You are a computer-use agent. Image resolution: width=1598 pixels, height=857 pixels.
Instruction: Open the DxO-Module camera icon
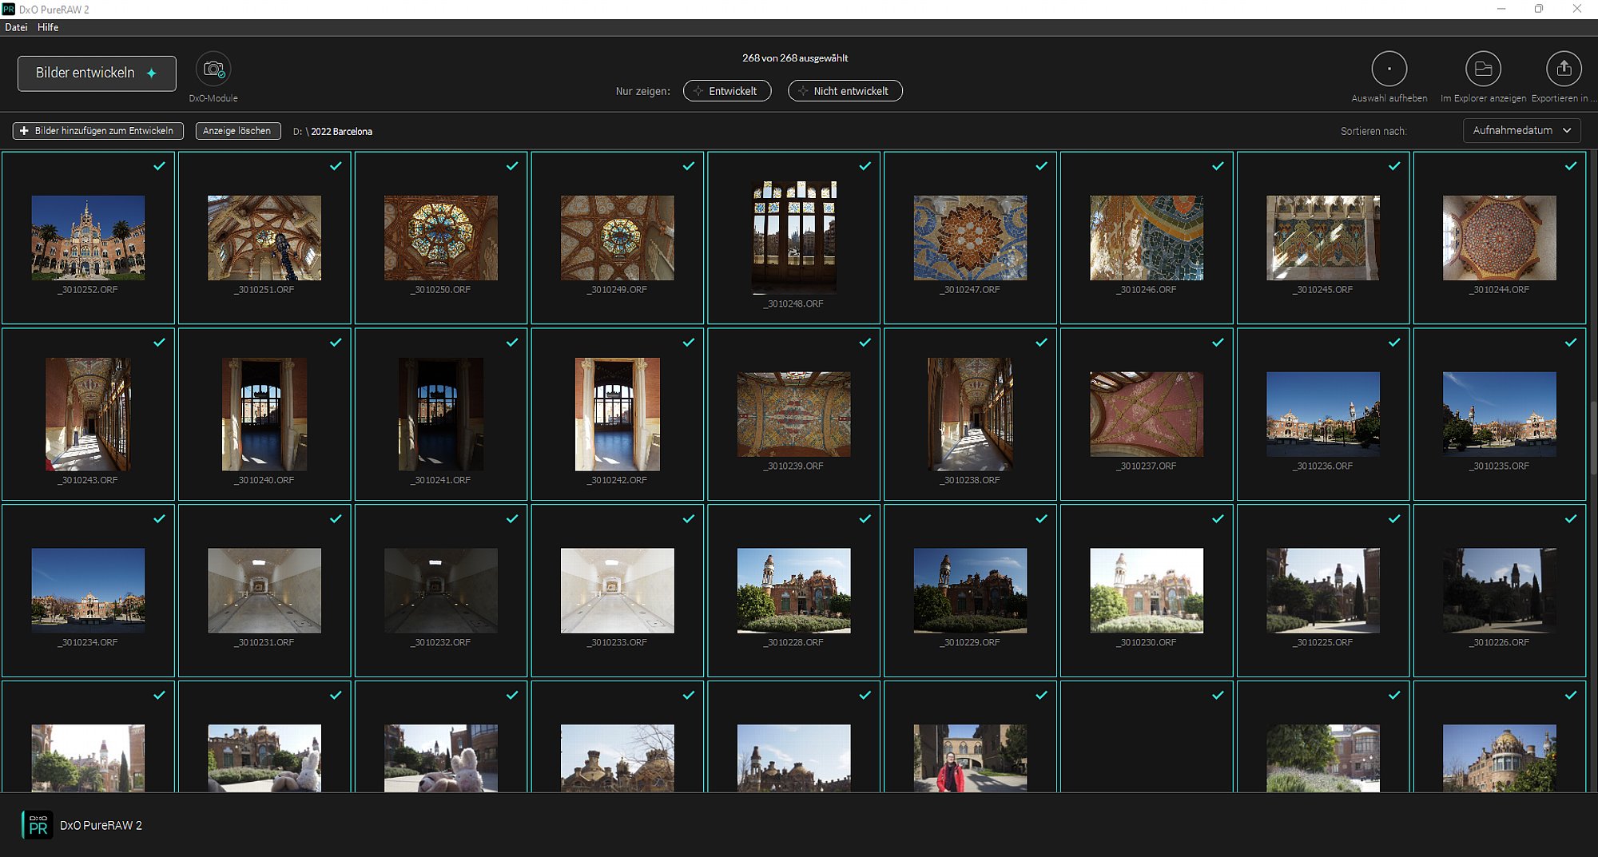coord(213,70)
